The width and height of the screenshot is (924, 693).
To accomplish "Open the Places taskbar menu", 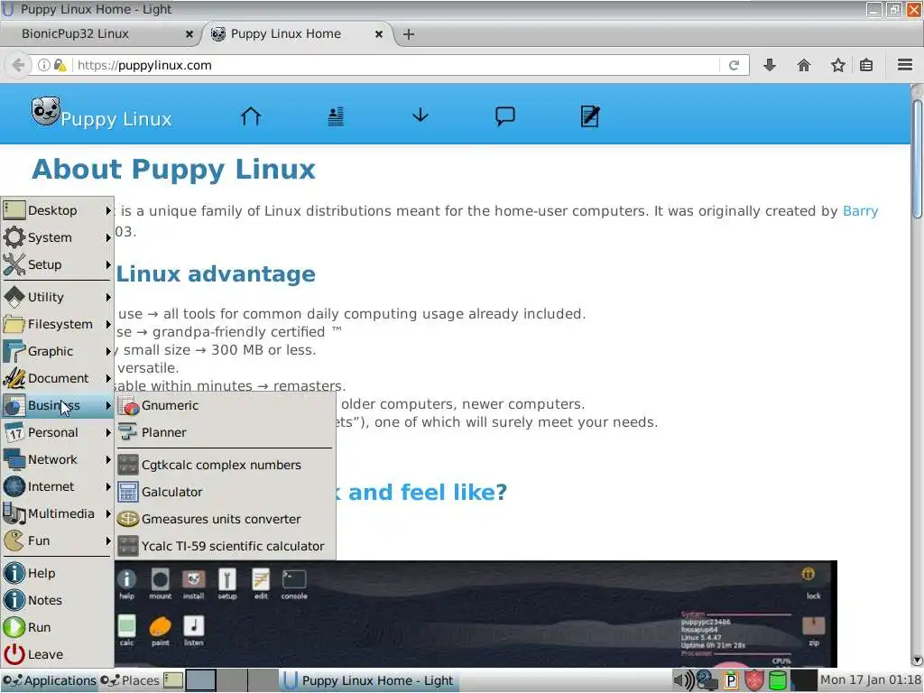I will pos(130,680).
